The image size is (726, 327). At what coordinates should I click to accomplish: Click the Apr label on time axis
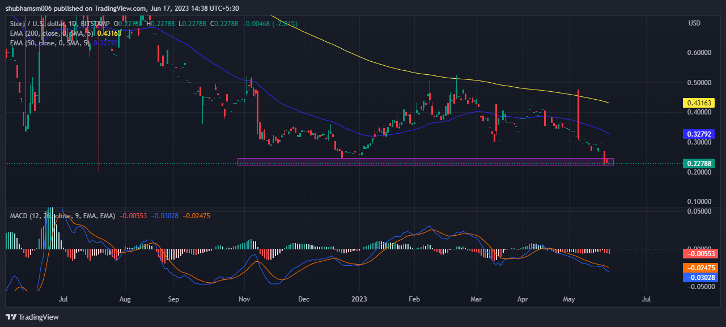(x=522, y=298)
